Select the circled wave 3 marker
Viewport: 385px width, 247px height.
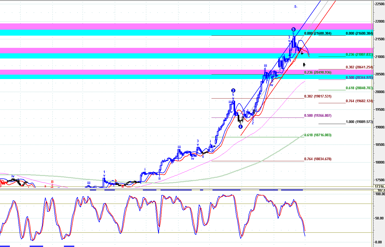tap(233, 90)
